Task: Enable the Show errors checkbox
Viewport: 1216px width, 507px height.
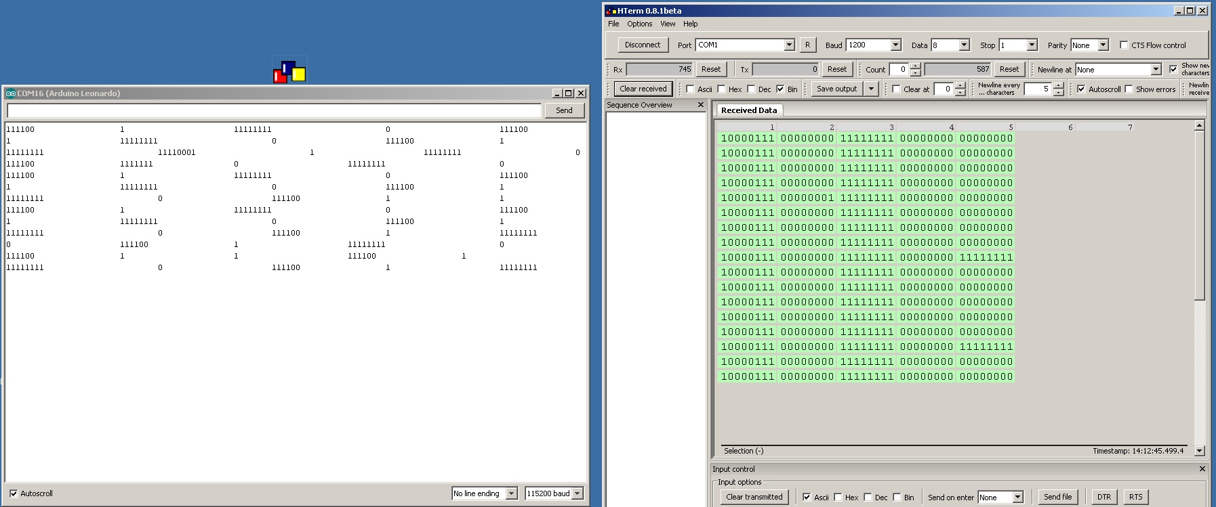Action: (x=1129, y=89)
